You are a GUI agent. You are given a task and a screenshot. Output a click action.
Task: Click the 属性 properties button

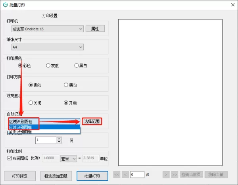(95, 29)
